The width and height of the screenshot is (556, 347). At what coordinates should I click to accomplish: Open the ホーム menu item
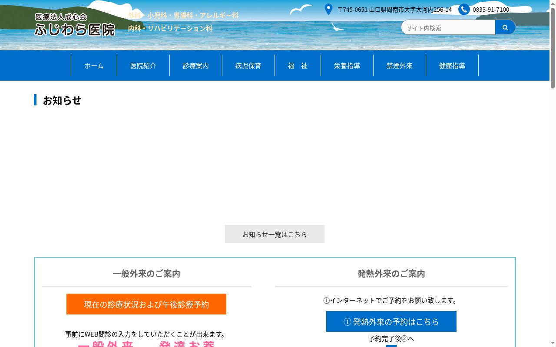pyautogui.click(x=94, y=65)
